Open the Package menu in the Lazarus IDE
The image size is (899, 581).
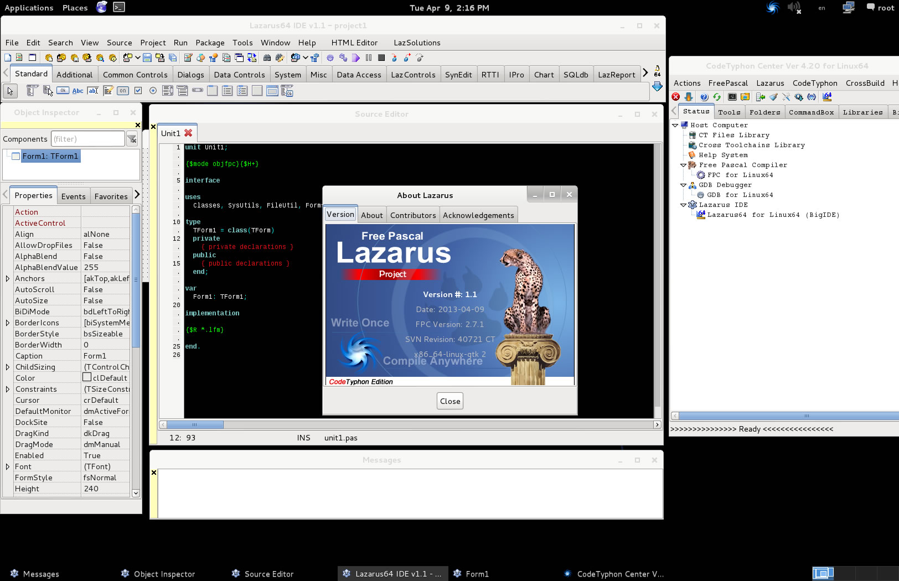(210, 43)
